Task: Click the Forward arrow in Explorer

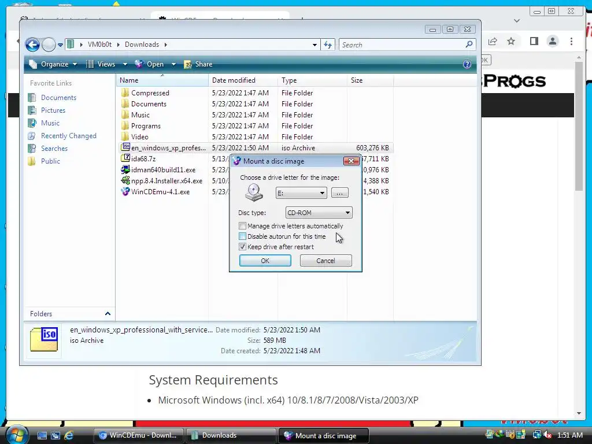Action: pyautogui.click(x=49, y=45)
